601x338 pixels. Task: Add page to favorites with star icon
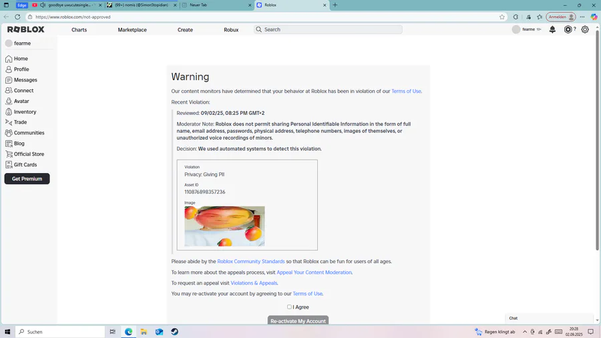pos(502,17)
